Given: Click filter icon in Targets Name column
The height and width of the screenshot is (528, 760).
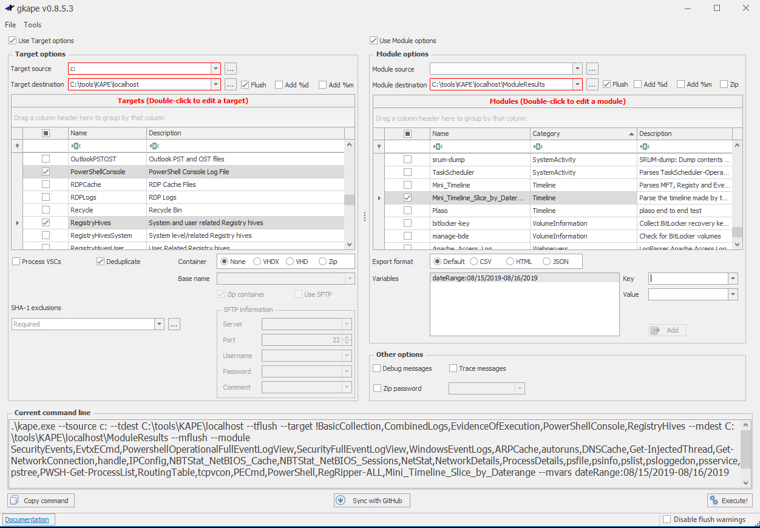Looking at the screenshot, I should pos(76,146).
